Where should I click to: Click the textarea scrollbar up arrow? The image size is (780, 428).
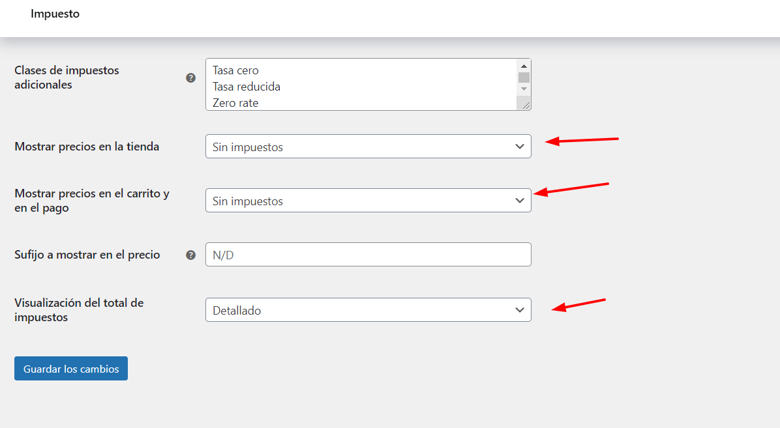coord(524,66)
